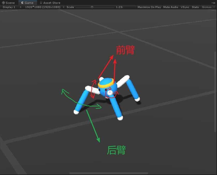Toggle Maximize On Play

[149, 7]
